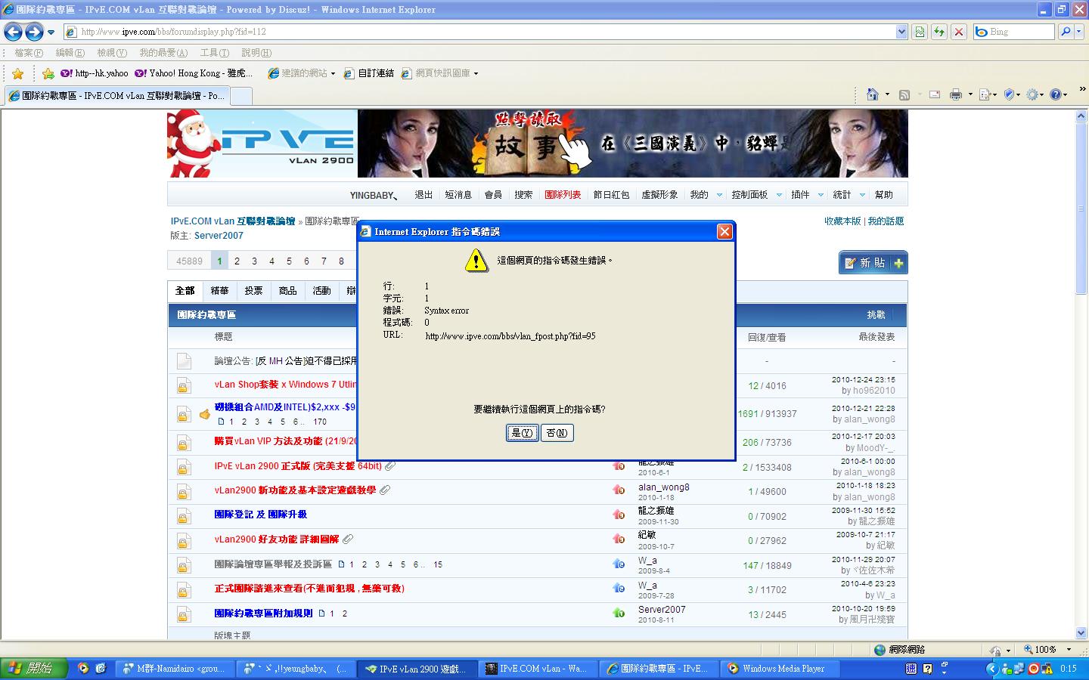The width and height of the screenshot is (1089, 680).
Task: Open the 短消息 link
Action: coord(458,195)
